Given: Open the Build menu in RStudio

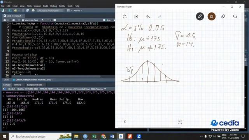Looking at the screenshot, I should coord(46,6).
